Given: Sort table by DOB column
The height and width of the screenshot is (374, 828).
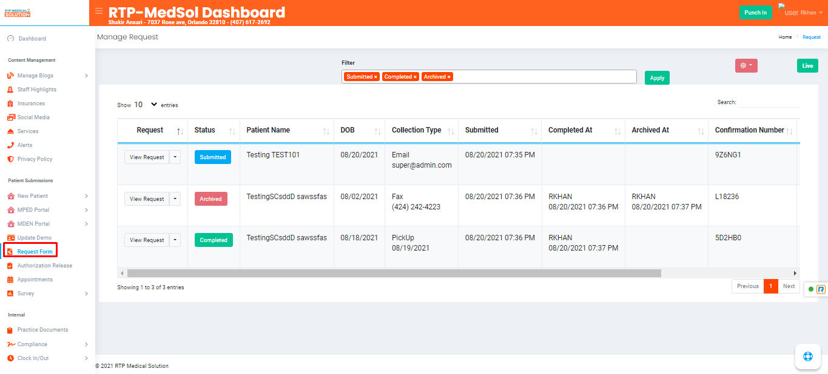Looking at the screenshot, I should tap(360, 130).
